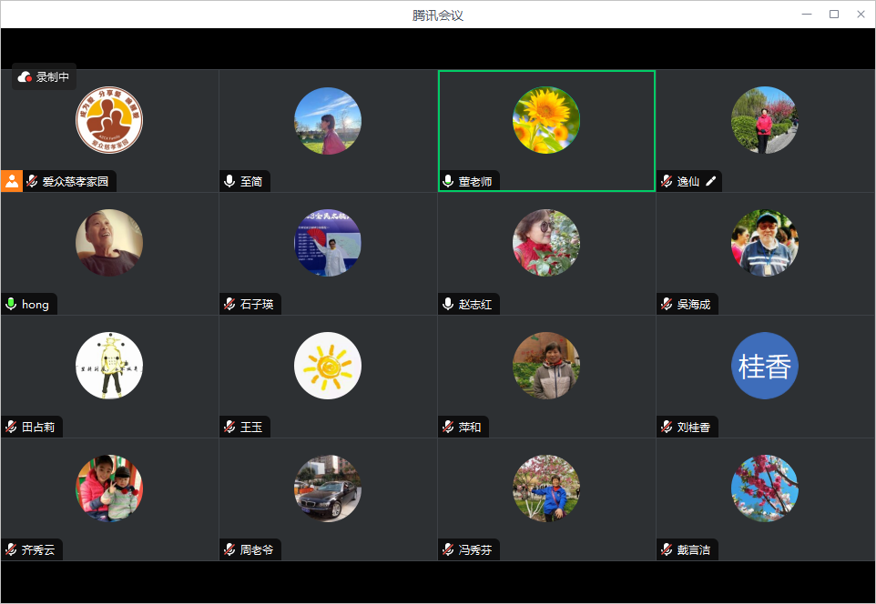Toggle the muted microphone for 刘桂香
The height and width of the screenshot is (604, 876).
point(667,427)
